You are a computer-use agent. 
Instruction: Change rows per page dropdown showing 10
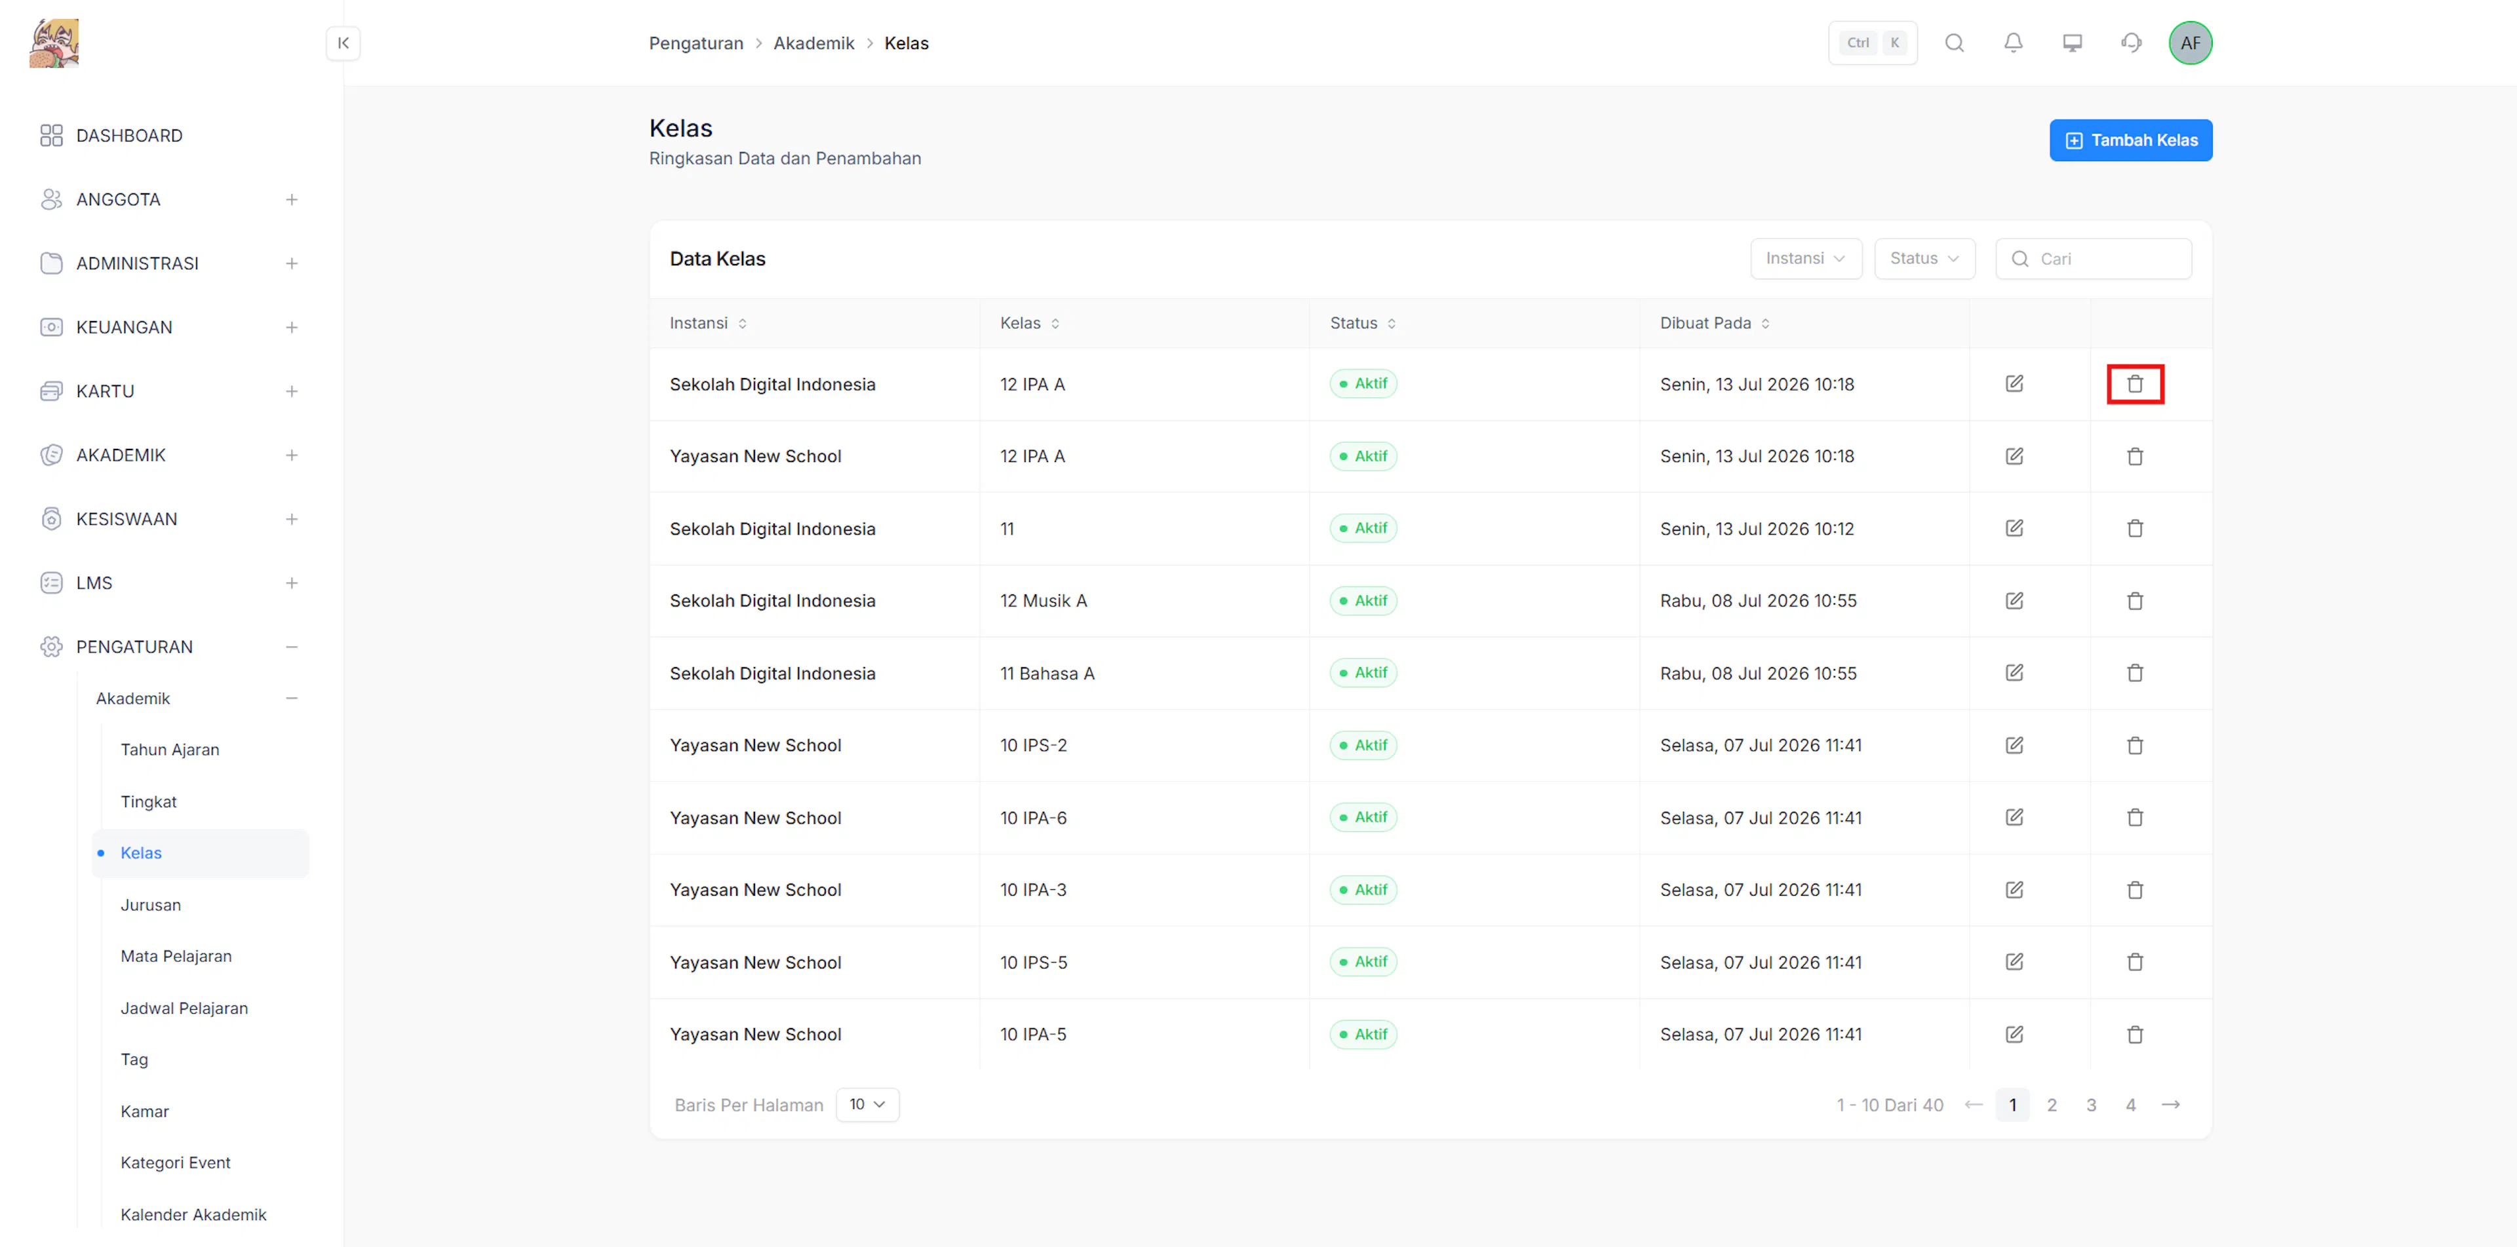coord(867,1104)
